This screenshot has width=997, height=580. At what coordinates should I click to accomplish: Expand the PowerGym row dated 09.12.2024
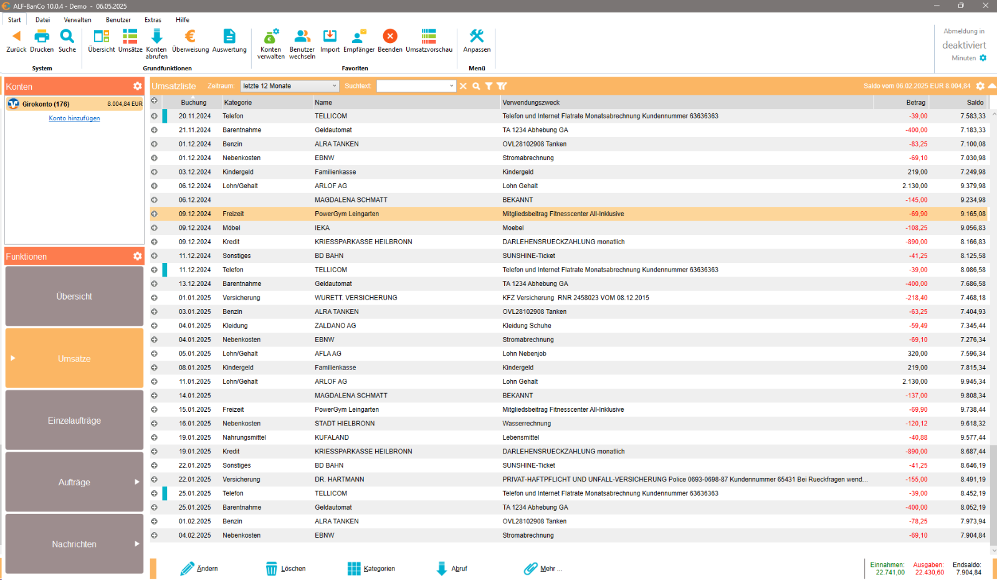[x=154, y=214]
